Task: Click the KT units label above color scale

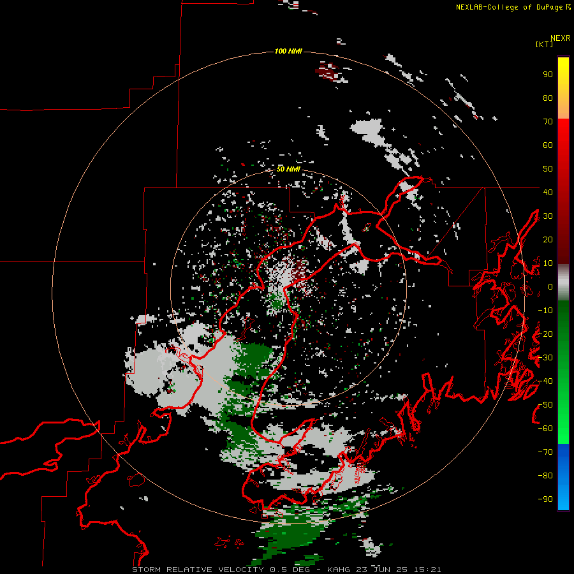Action: pyautogui.click(x=545, y=44)
